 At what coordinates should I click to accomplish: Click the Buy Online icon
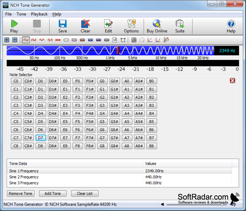[x=157, y=26]
